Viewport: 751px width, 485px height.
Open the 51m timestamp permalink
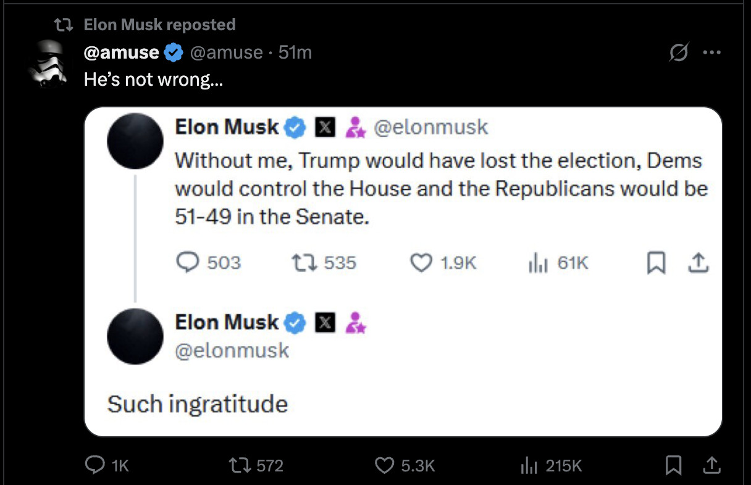[x=295, y=52]
